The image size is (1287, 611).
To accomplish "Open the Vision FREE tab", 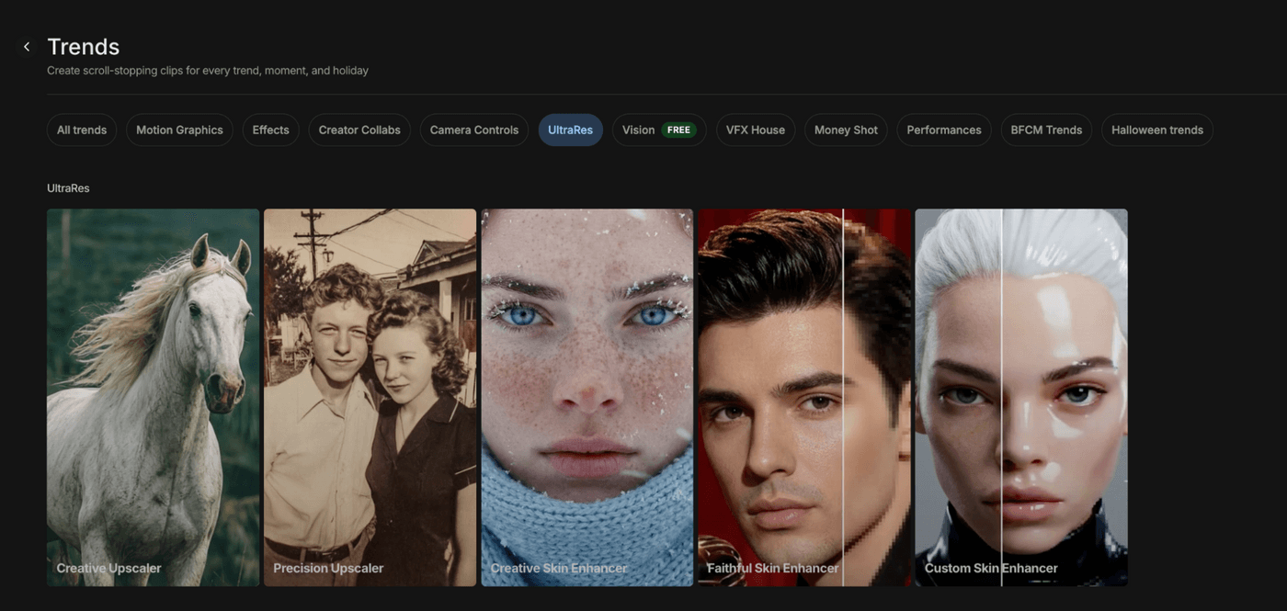I will tap(658, 130).
